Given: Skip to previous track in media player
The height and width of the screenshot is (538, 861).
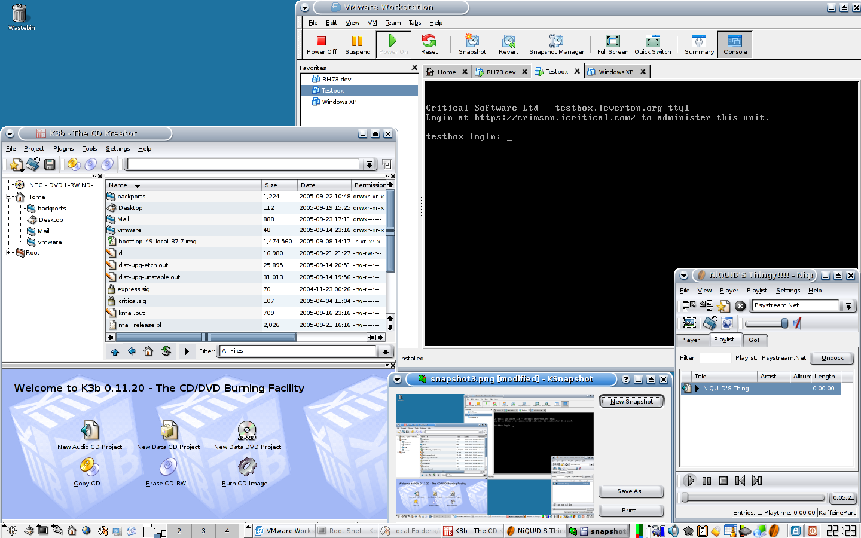Looking at the screenshot, I should (740, 481).
